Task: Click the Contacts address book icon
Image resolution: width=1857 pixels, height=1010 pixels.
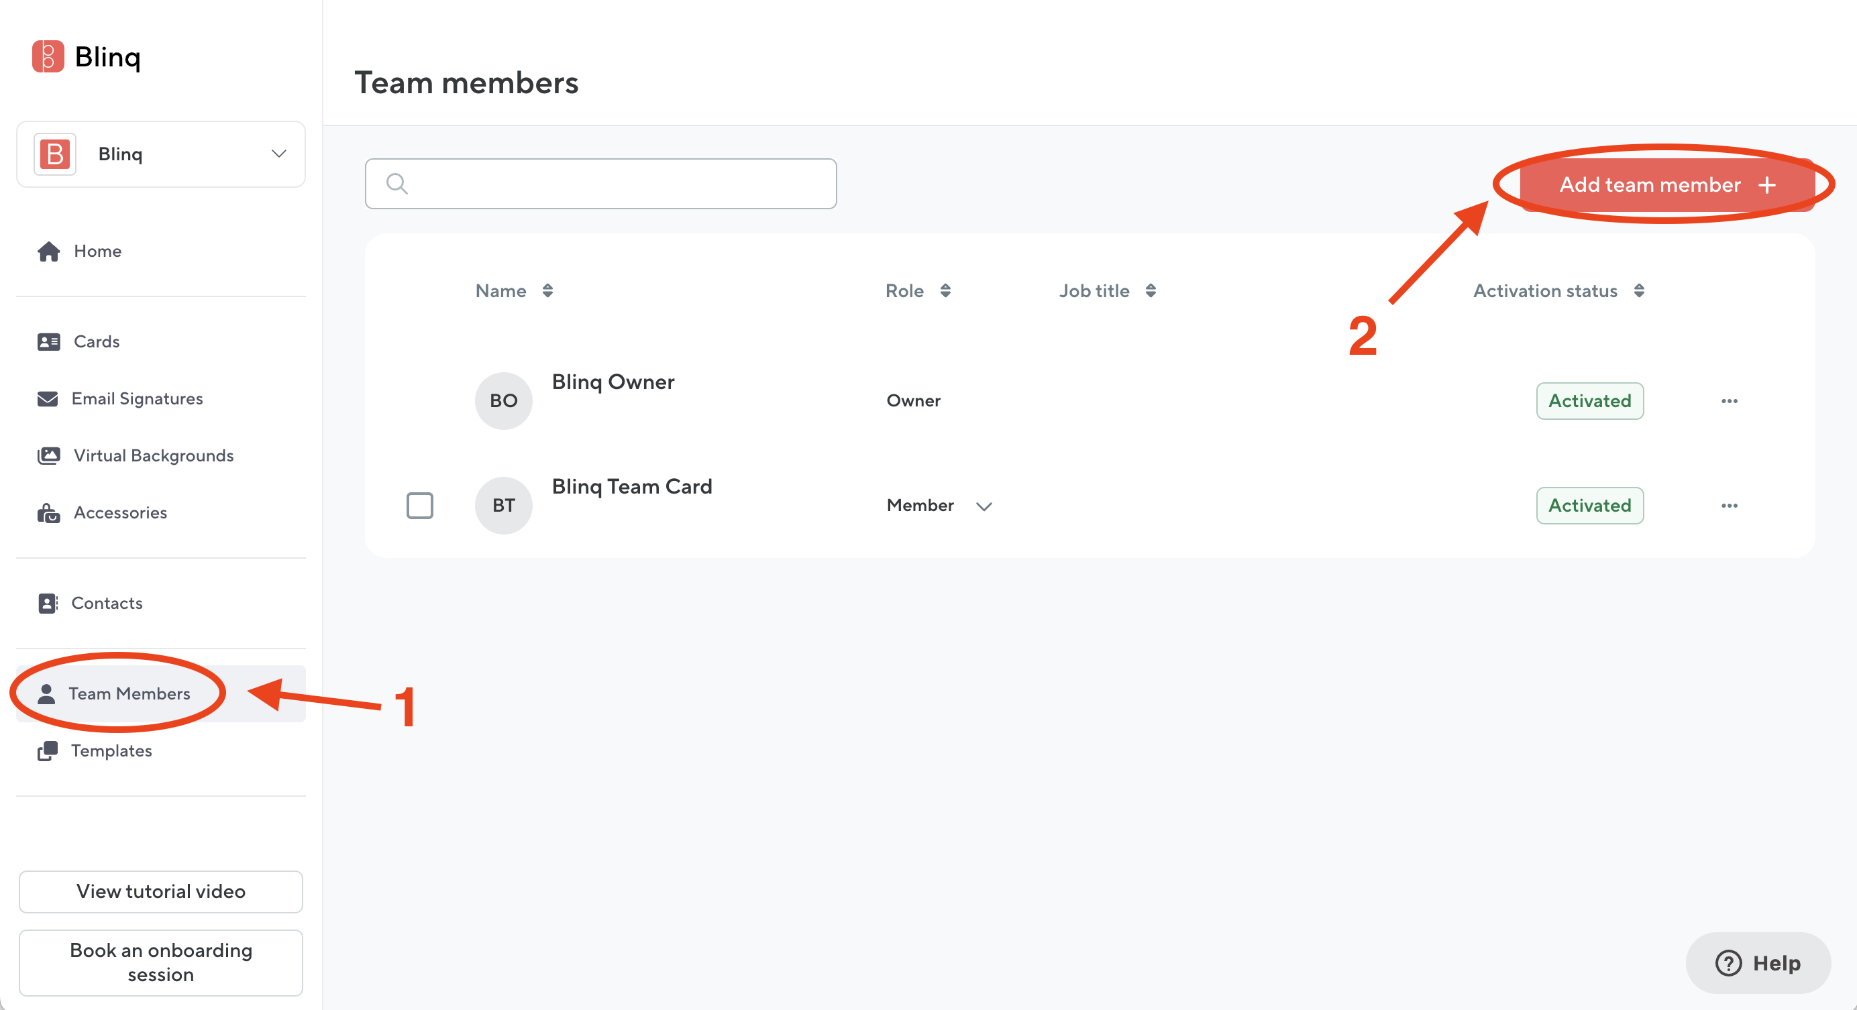Action: [48, 603]
